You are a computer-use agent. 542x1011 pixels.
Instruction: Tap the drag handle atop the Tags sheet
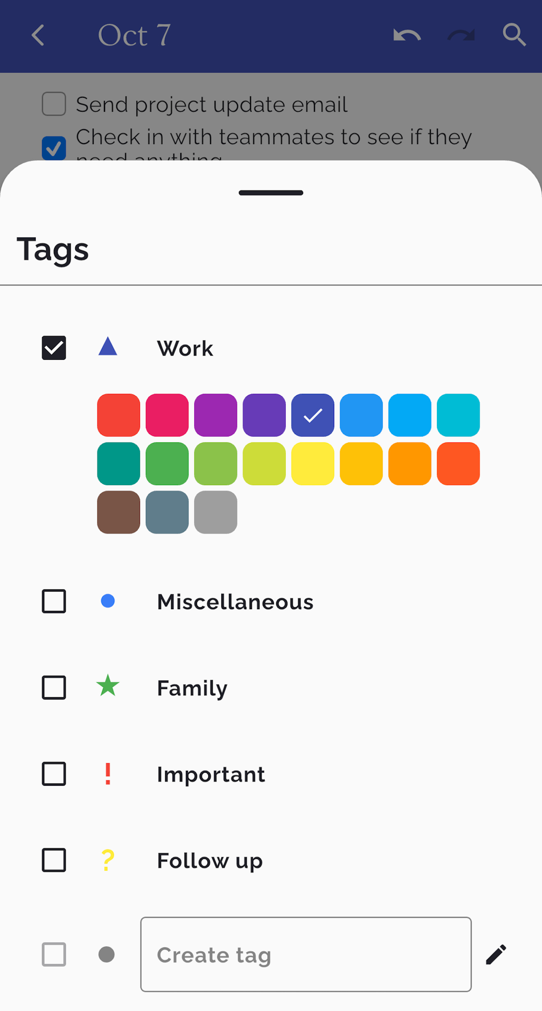(271, 193)
